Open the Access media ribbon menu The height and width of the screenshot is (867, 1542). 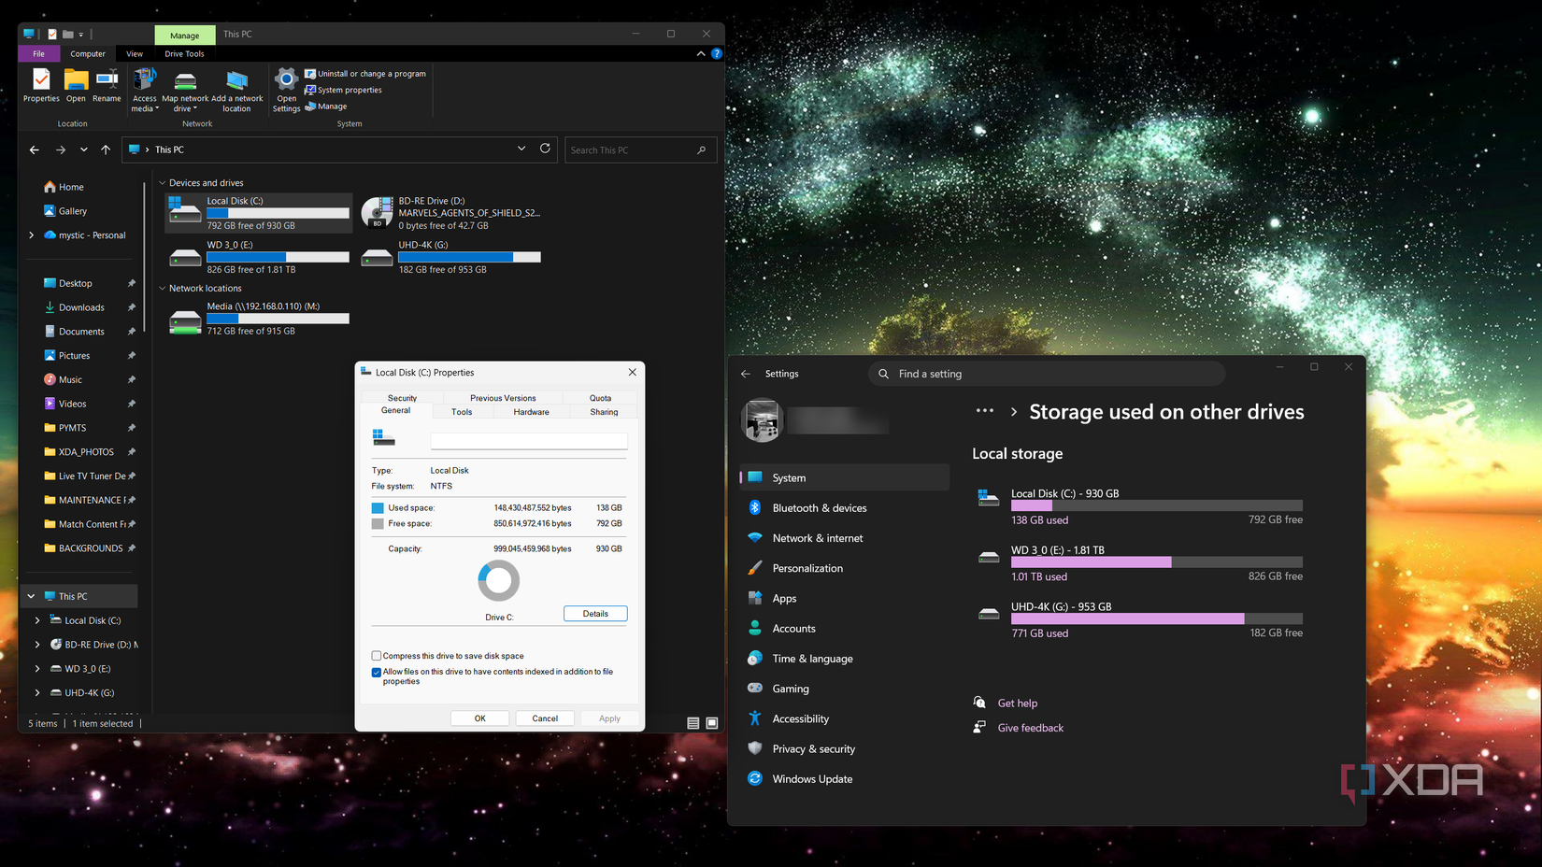pyautogui.click(x=145, y=90)
